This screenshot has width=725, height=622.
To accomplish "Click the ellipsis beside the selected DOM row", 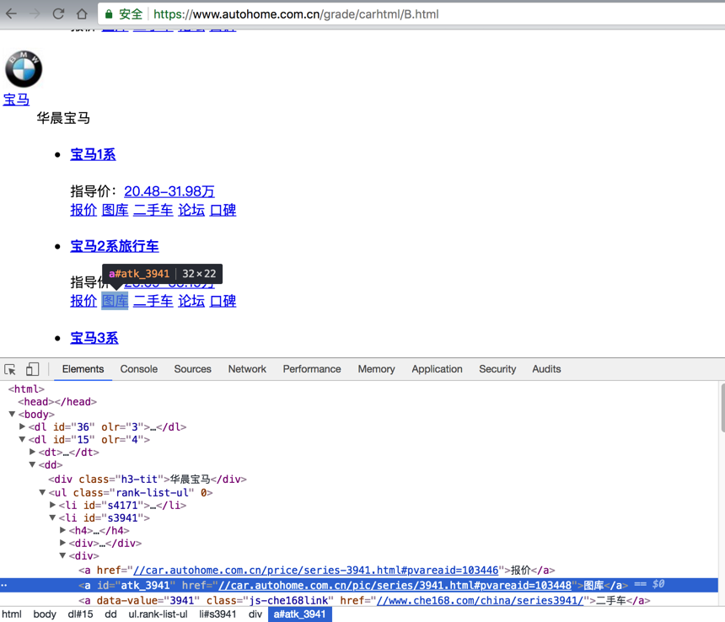I will click(x=3, y=586).
